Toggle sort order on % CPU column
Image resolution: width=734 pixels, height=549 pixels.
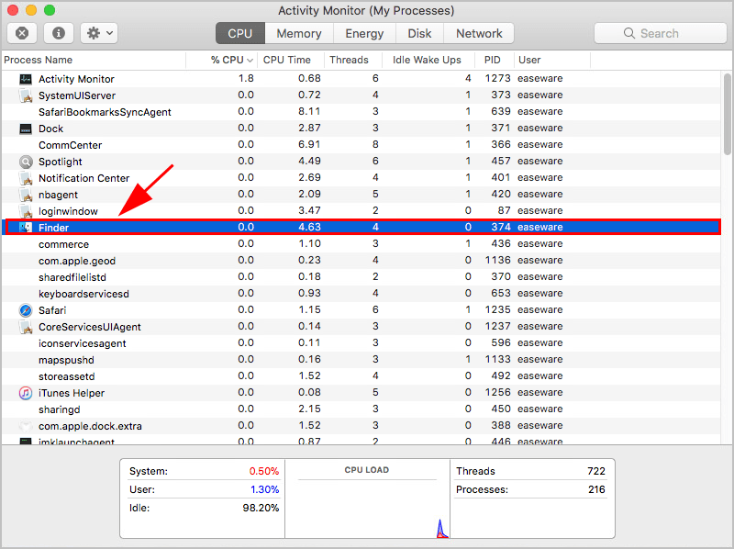click(222, 60)
